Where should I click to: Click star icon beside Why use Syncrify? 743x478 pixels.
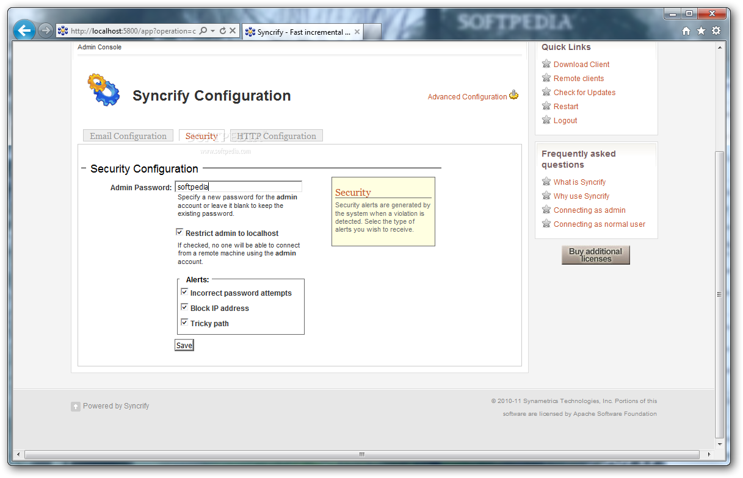[546, 195]
